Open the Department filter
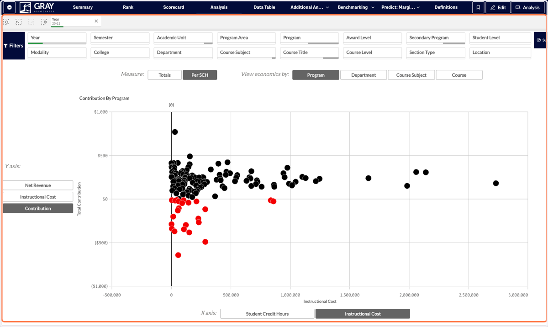Screen dimensions: 548x327 click(183, 53)
